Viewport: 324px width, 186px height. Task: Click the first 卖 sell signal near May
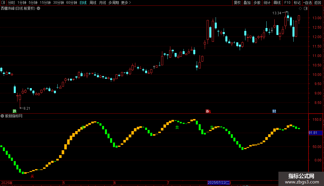click(83, 127)
